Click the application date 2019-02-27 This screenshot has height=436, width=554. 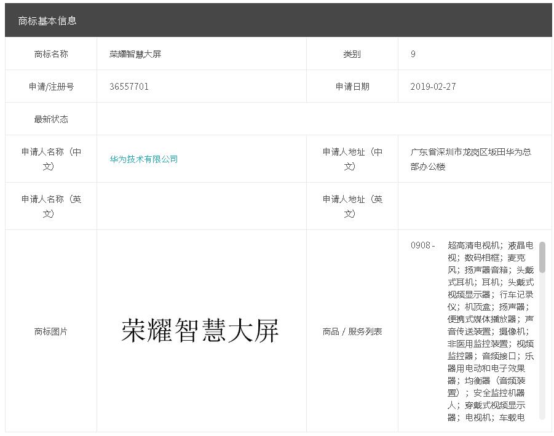(433, 87)
